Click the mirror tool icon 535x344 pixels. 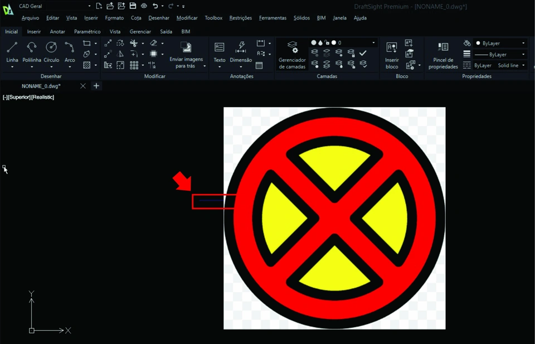[120, 54]
